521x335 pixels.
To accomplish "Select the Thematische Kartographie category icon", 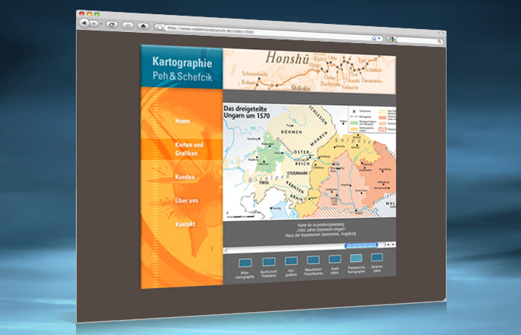I will click(x=356, y=258).
